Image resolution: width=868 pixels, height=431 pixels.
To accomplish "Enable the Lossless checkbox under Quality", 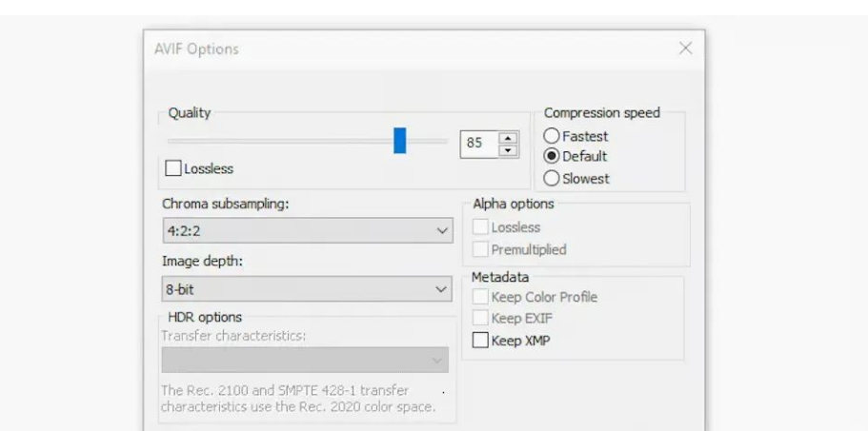I will pos(172,168).
